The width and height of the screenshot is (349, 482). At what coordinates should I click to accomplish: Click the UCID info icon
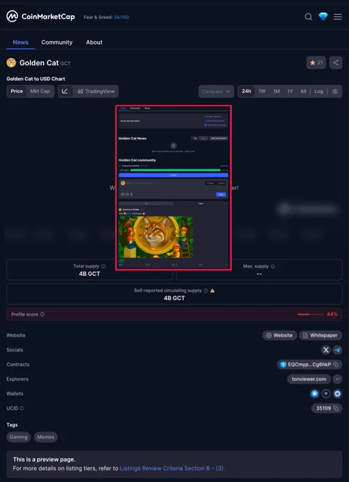[x=22, y=408]
